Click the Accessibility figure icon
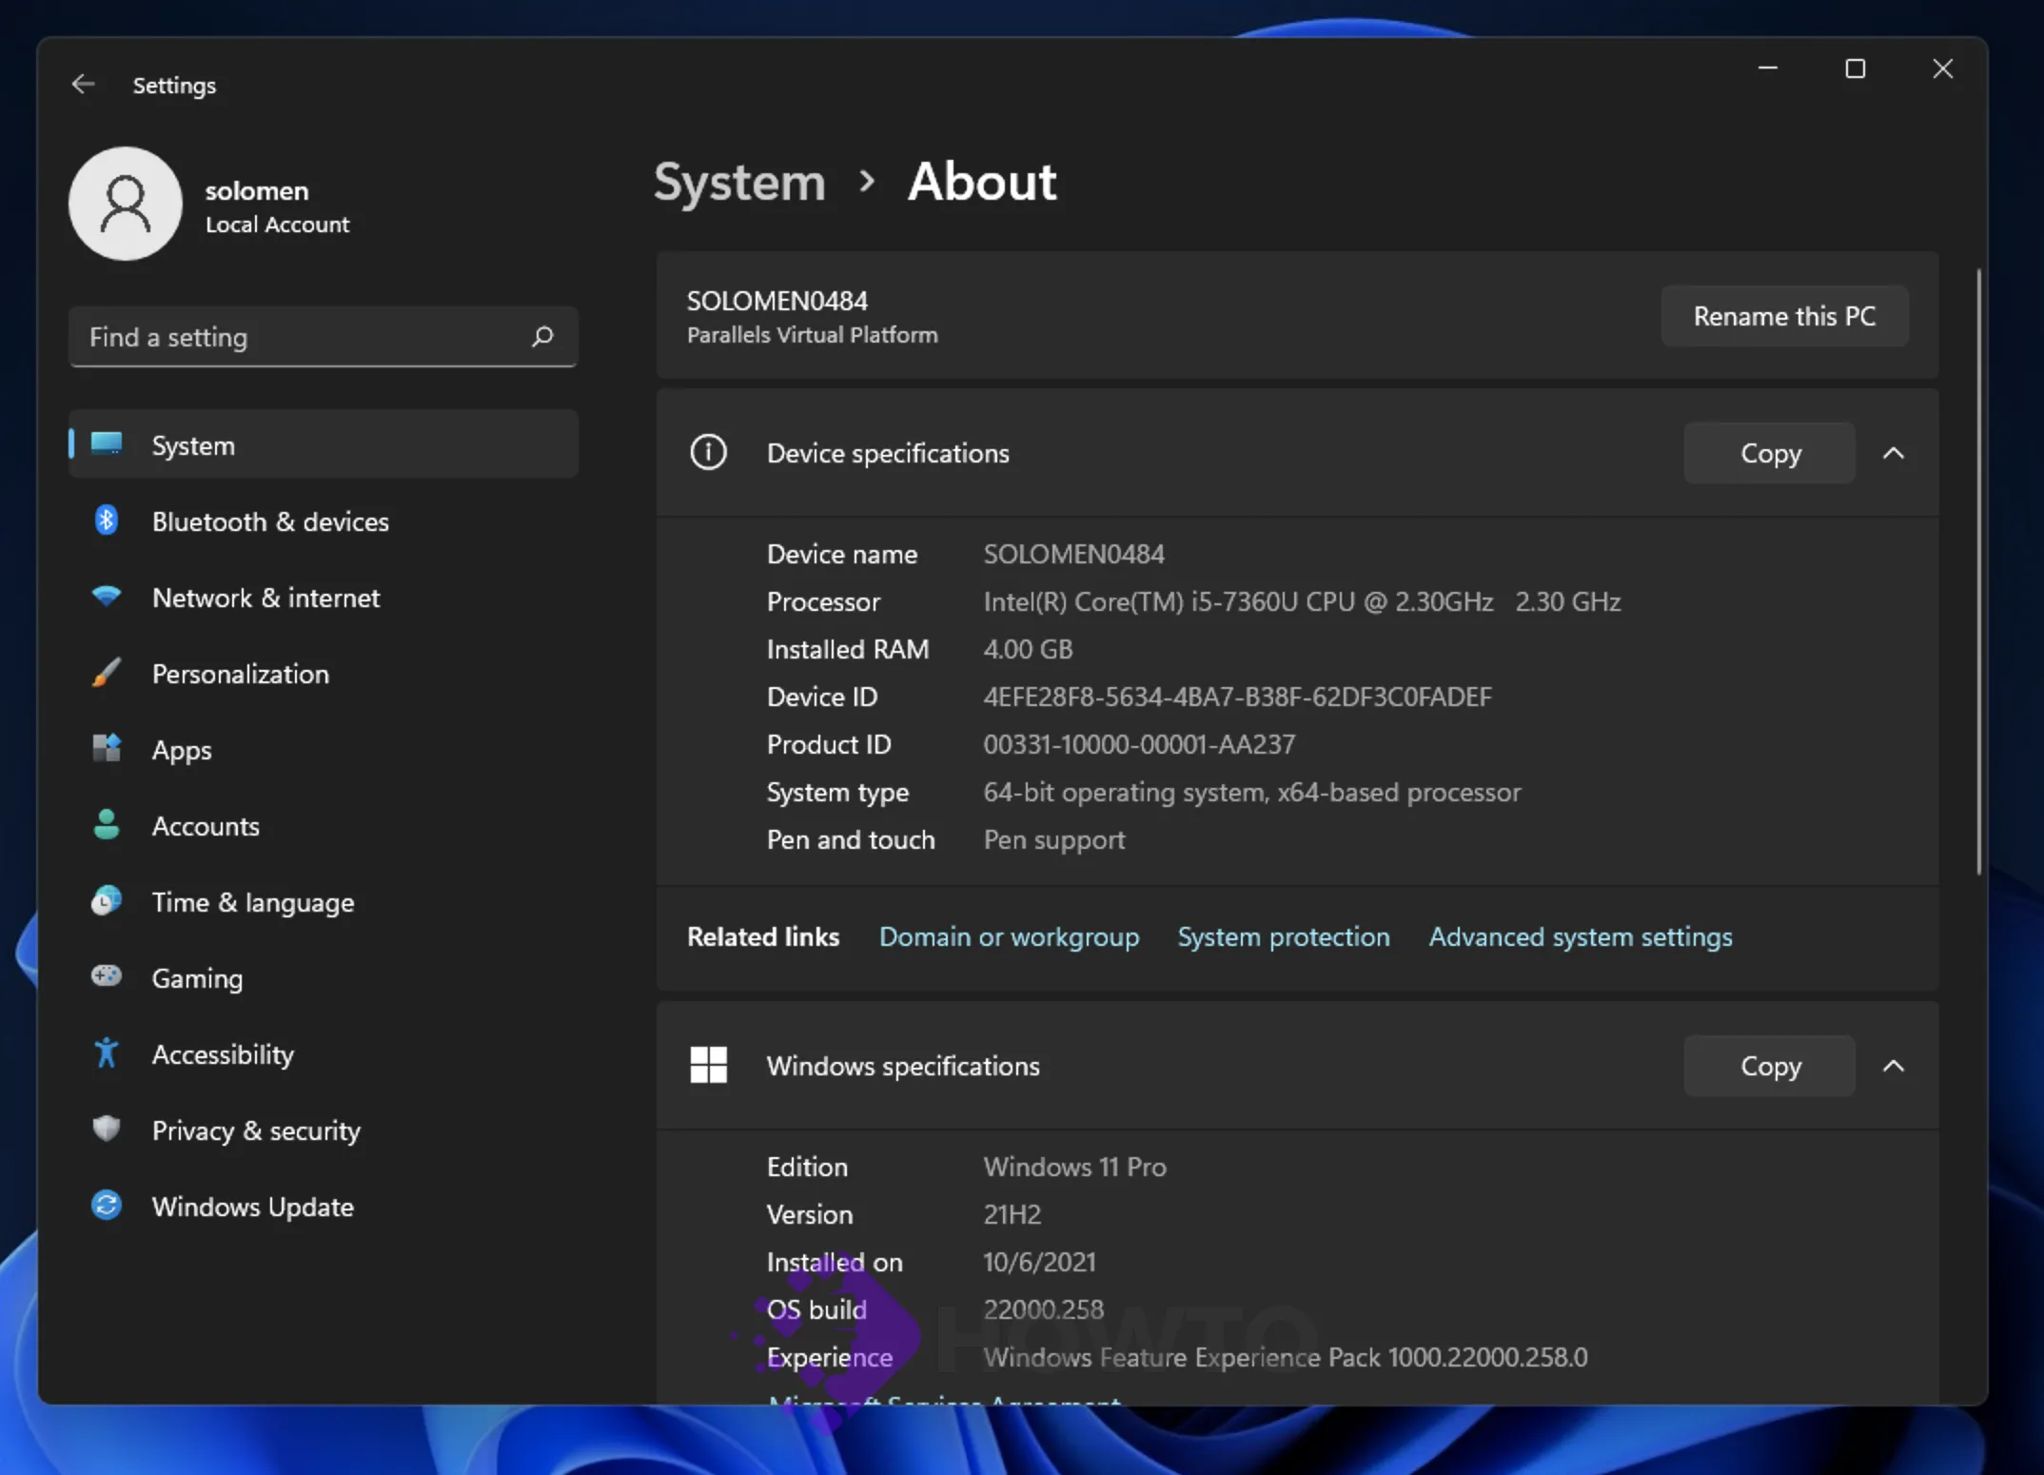 pyautogui.click(x=107, y=1052)
